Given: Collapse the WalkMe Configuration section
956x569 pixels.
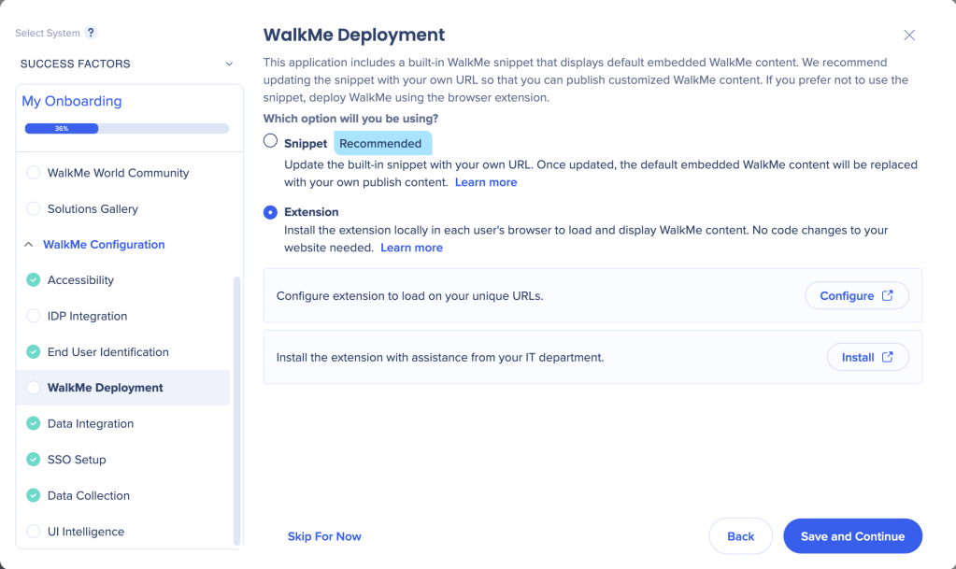Looking at the screenshot, I should tap(28, 245).
